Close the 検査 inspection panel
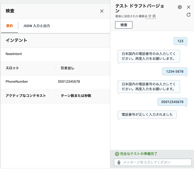The height and width of the screenshot is (169, 194). tap(102, 11)
